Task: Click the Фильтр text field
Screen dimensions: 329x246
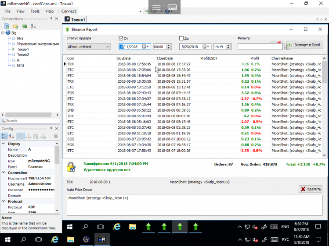Action: 260,46
